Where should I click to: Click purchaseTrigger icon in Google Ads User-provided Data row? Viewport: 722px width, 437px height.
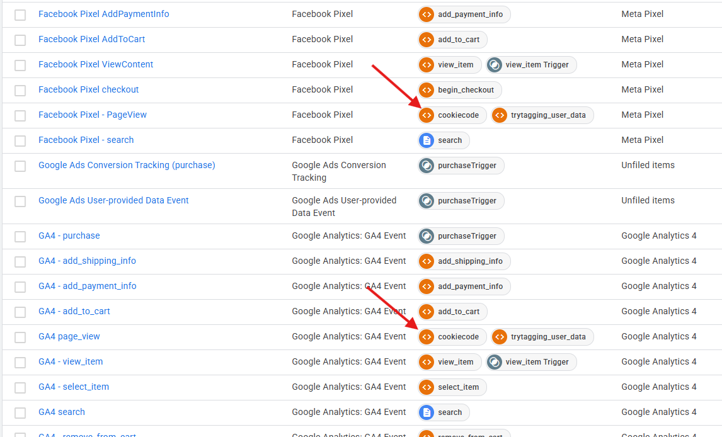tap(427, 201)
